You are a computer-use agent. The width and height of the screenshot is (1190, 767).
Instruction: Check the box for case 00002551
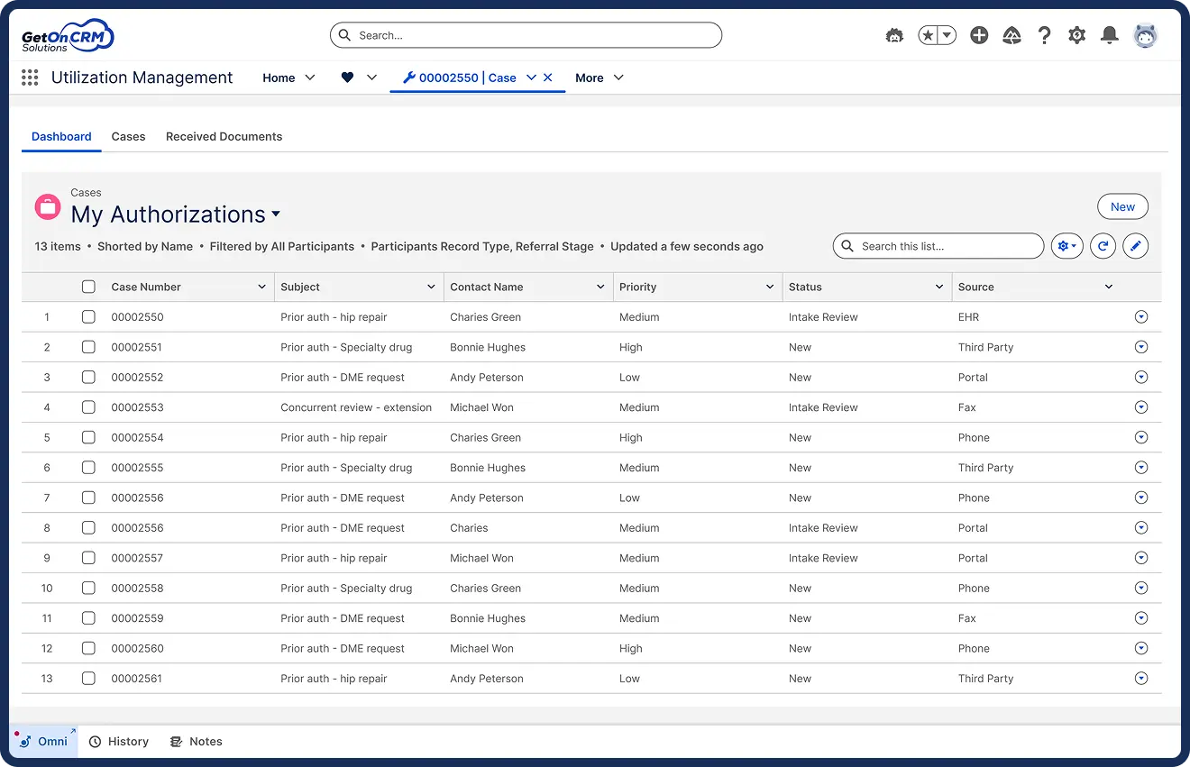[88, 347]
